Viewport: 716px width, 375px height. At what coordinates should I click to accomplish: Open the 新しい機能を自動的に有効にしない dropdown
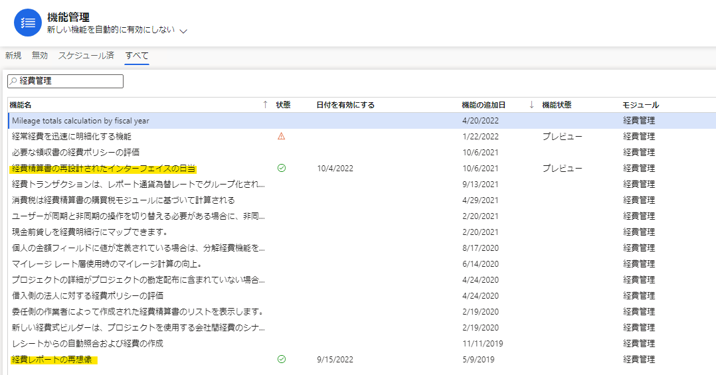tap(118, 30)
